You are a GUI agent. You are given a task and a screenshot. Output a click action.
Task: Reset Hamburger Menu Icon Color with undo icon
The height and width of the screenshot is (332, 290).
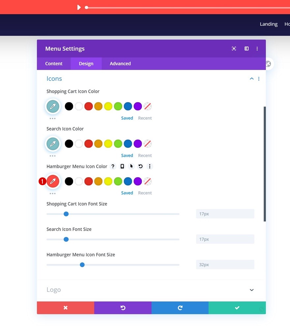140,166
